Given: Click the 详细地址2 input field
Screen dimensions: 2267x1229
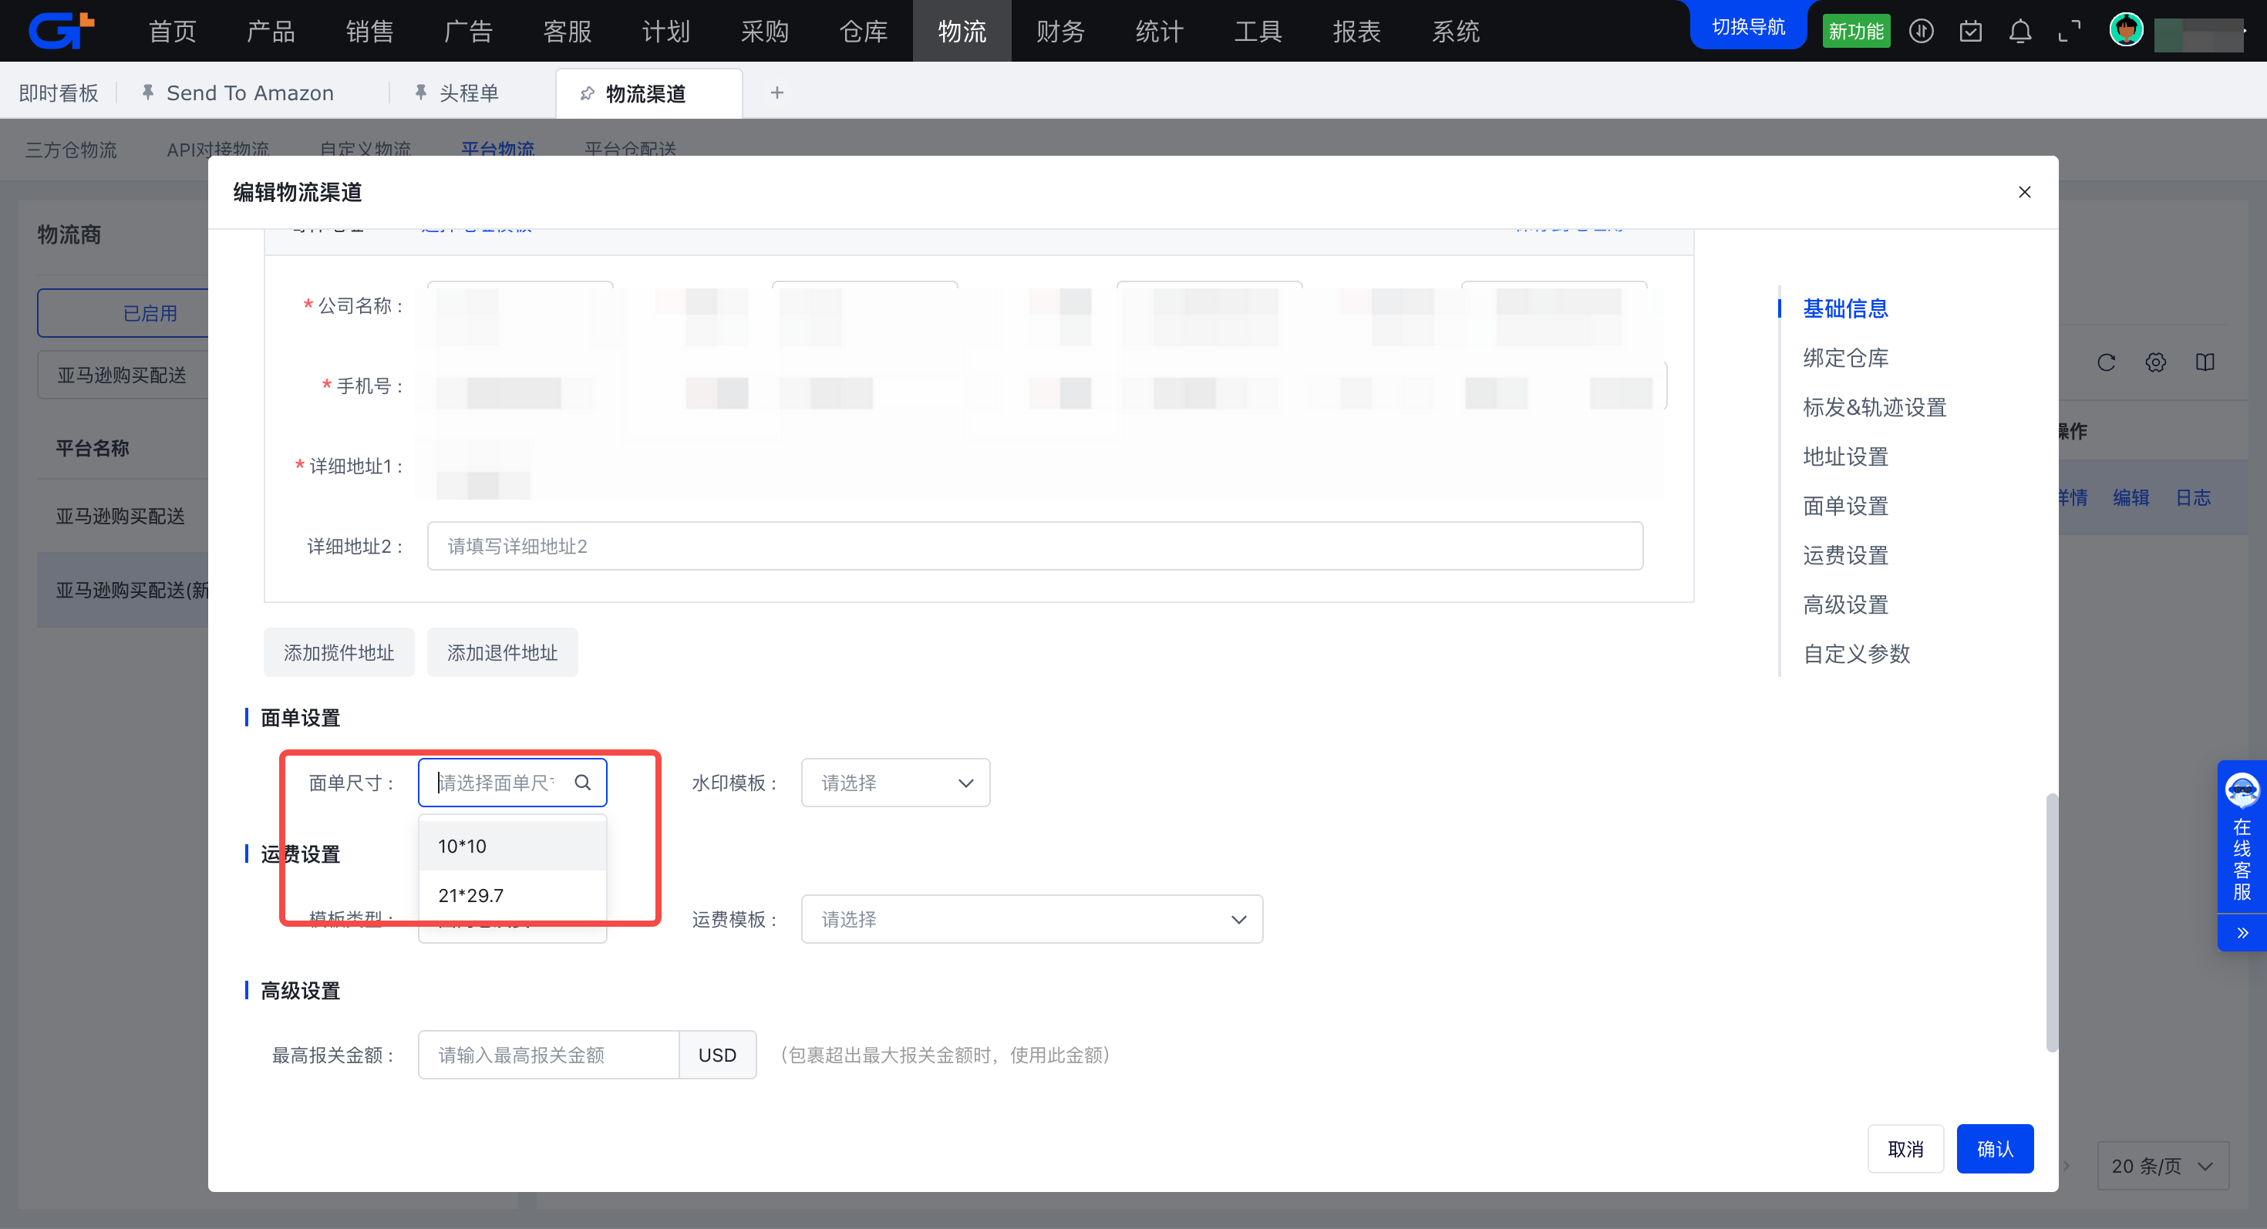Looking at the screenshot, I should pos(1034,545).
